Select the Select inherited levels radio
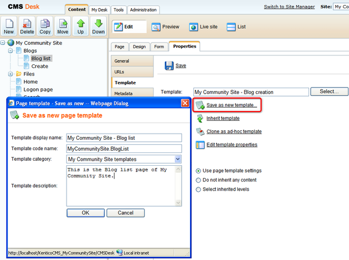Image resolution: width=349 pixels, height=260 pixels. 198,190
